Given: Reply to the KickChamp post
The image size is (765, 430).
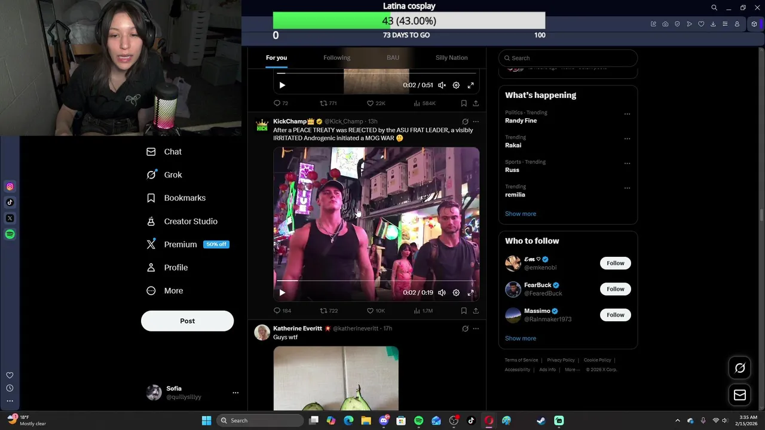Looking at the screenshot, I should tap(281, 311).
